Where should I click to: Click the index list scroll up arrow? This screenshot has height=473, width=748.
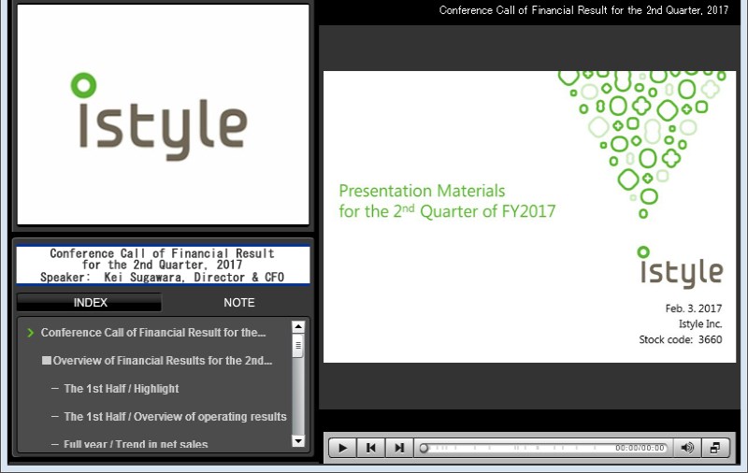point(298,326)
